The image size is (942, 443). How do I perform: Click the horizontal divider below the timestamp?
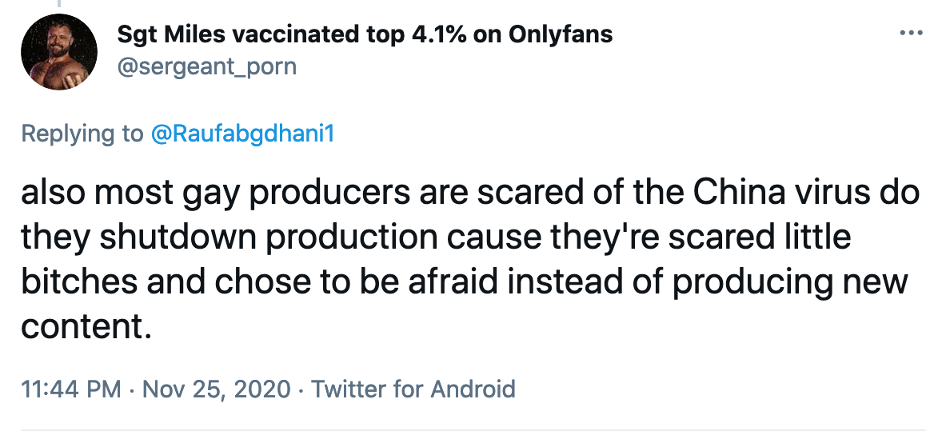[x=473, y=429]
